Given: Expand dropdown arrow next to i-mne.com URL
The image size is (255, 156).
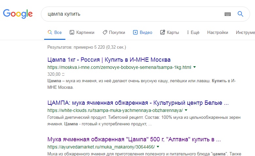Looking at the screenshot, I should tap(195, 67).
